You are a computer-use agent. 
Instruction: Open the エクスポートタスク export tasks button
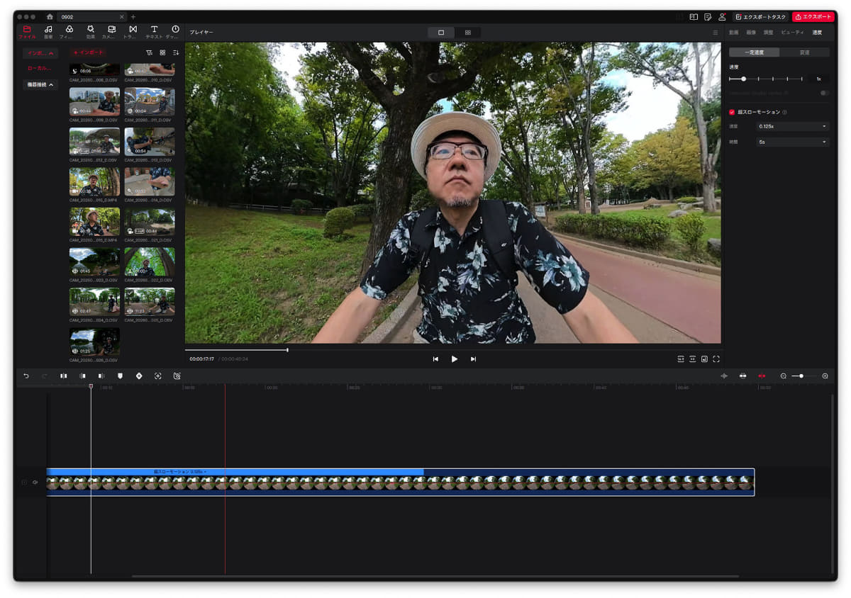(x=760, y=16)
